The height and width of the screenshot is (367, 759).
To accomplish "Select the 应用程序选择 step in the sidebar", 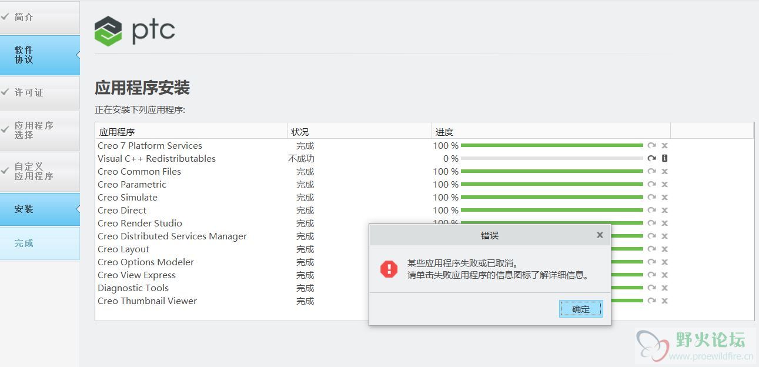I will [x=39, y=131].
